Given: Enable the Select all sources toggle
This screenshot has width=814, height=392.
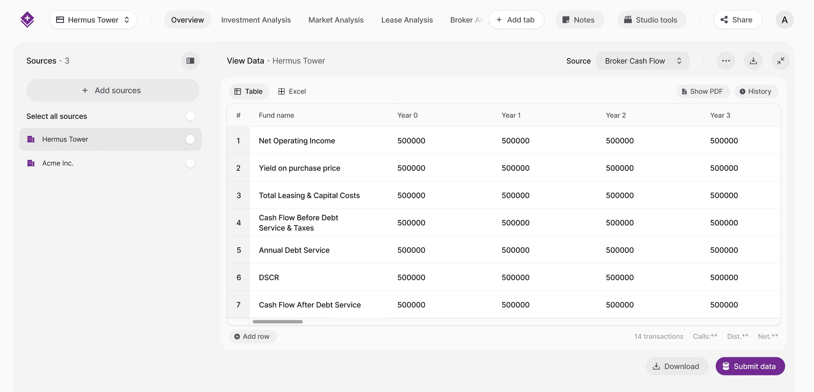Looking at the screenshot, I should pos(190,116).
